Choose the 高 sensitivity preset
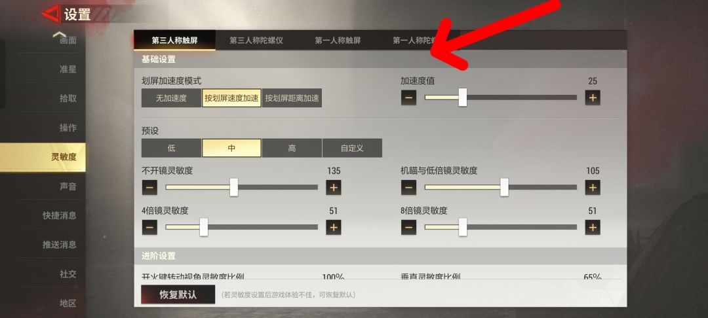This screenshot has height=318, width=708. [x=292, y=148]
